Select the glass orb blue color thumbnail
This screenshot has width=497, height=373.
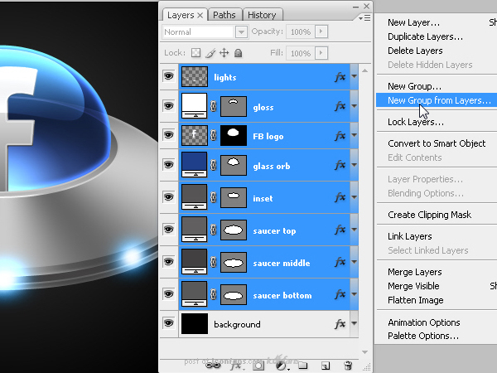point(195,164)
